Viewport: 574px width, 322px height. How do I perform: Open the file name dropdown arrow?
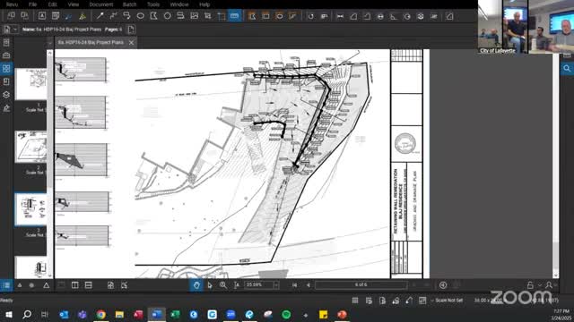click(15, 30)
